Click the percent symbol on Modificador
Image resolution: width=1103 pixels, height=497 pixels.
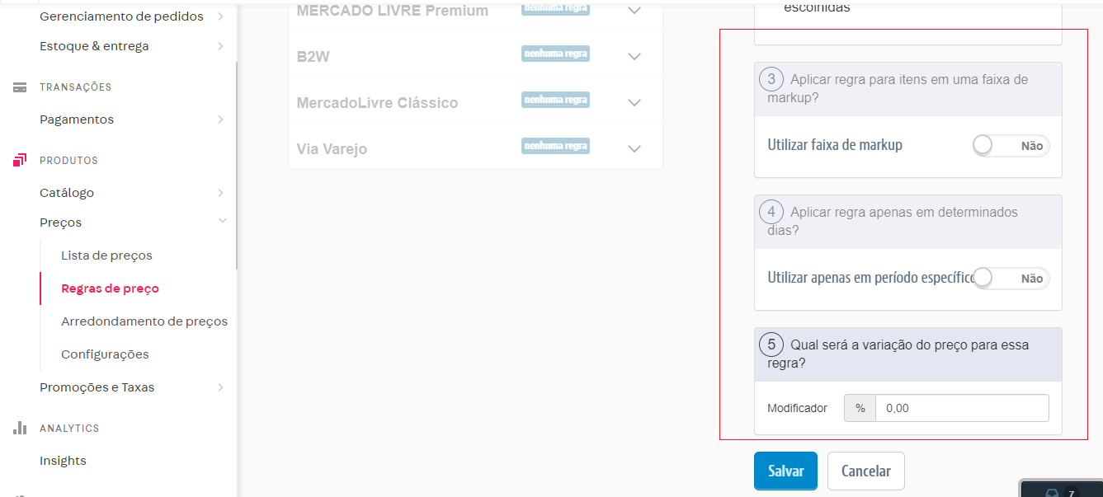tap(860, 408)
